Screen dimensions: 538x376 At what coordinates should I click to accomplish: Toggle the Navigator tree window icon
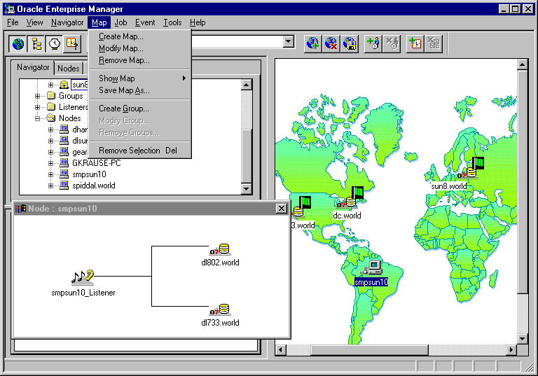pyautogui.click(x=36, y=44)
